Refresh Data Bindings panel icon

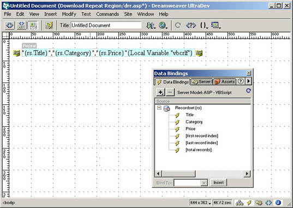[x=248, y=91]
